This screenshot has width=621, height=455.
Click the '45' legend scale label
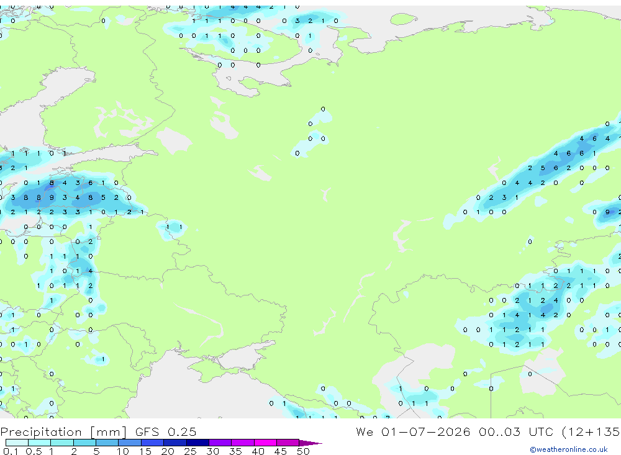click(281, 451)
